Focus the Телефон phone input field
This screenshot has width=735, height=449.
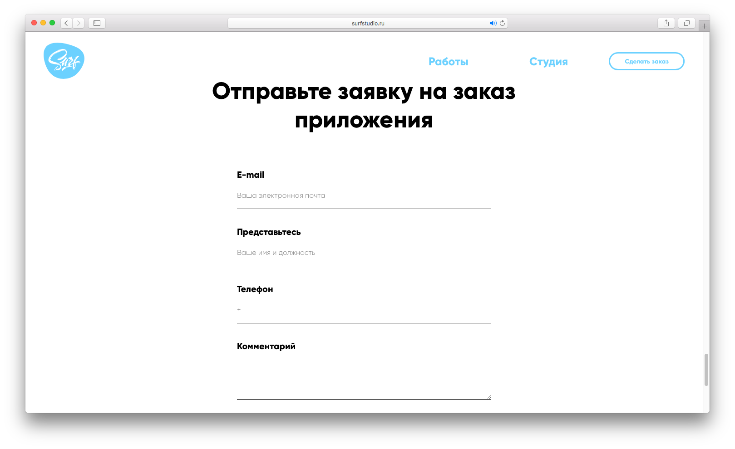(x=364, y=310)
